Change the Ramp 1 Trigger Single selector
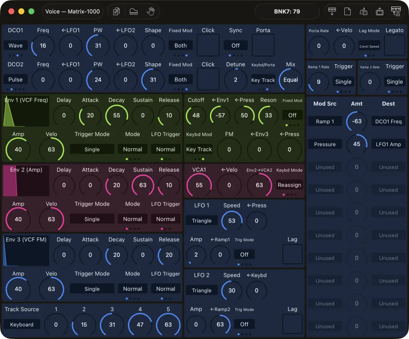The height and width of the screenshot is (339, 409). (343, 82)
